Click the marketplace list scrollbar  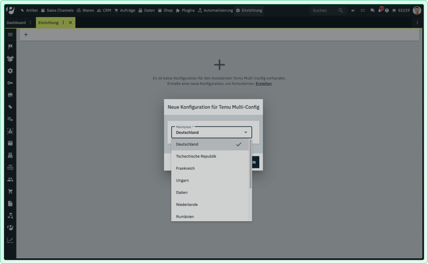pos(250,164)
